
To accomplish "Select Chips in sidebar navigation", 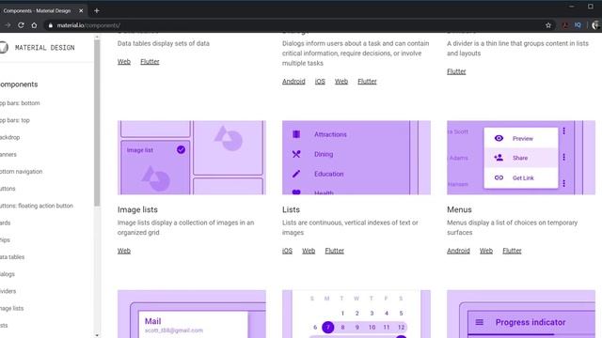I will pos(5,240).
